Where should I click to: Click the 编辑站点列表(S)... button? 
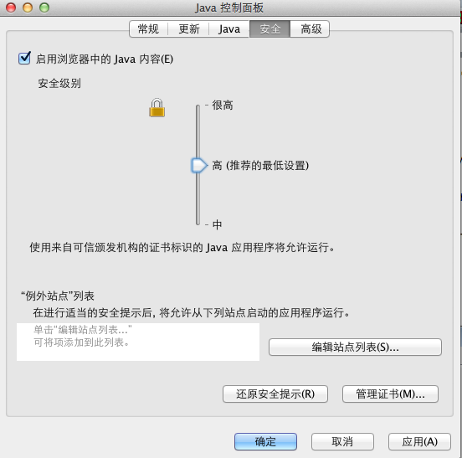(x=355, y=347)
